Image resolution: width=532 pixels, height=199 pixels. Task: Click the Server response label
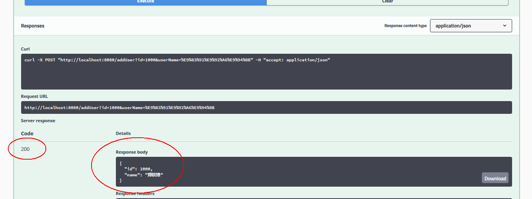(38, 121)
